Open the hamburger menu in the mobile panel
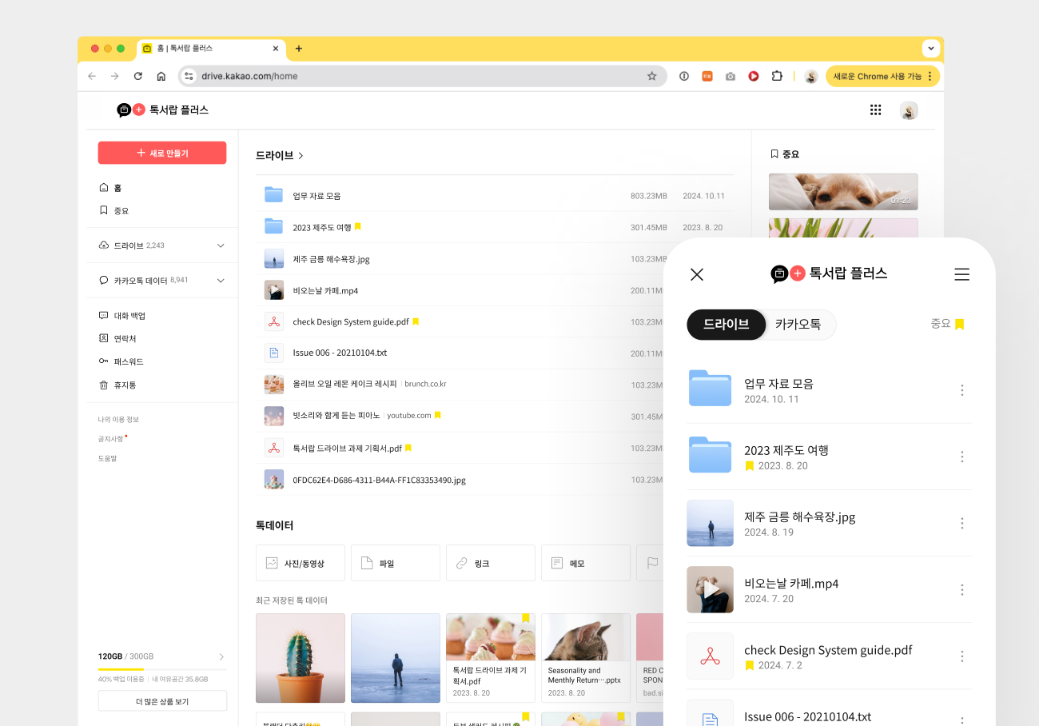This screenshot has width=1039, height=726. click(x=962, y=274)
